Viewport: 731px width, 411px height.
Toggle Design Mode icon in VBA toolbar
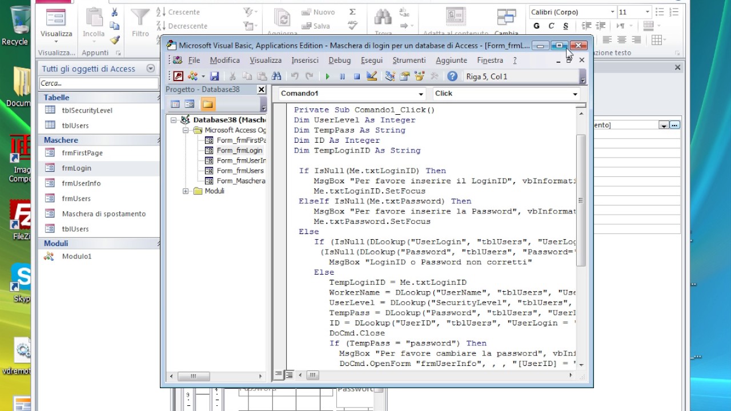(x=372, y=76)
